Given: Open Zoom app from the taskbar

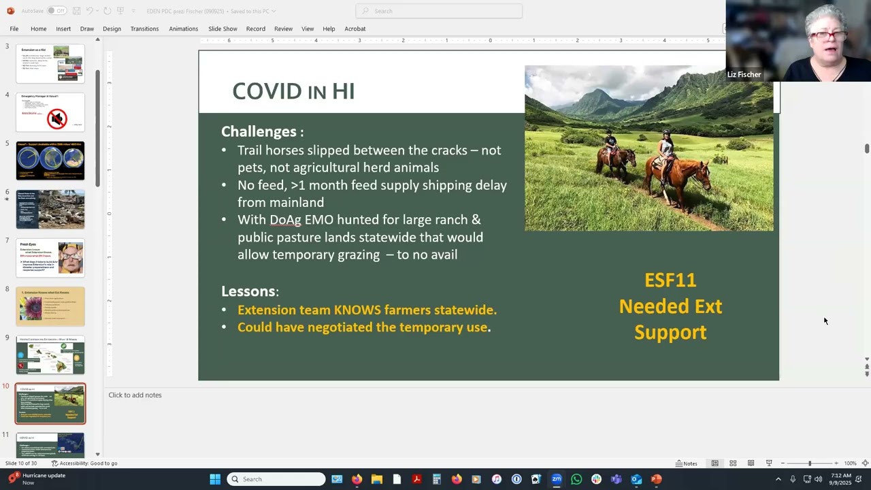Looking at the screenshot, I should pos(556,479).
